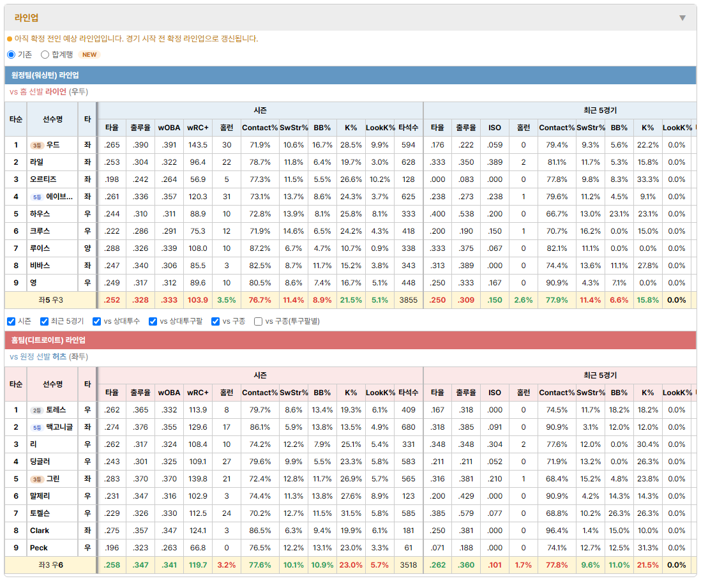Screen dimensions: 701x581
Task: Click Washington total plate appearances 3855
Action: point(409,300)
